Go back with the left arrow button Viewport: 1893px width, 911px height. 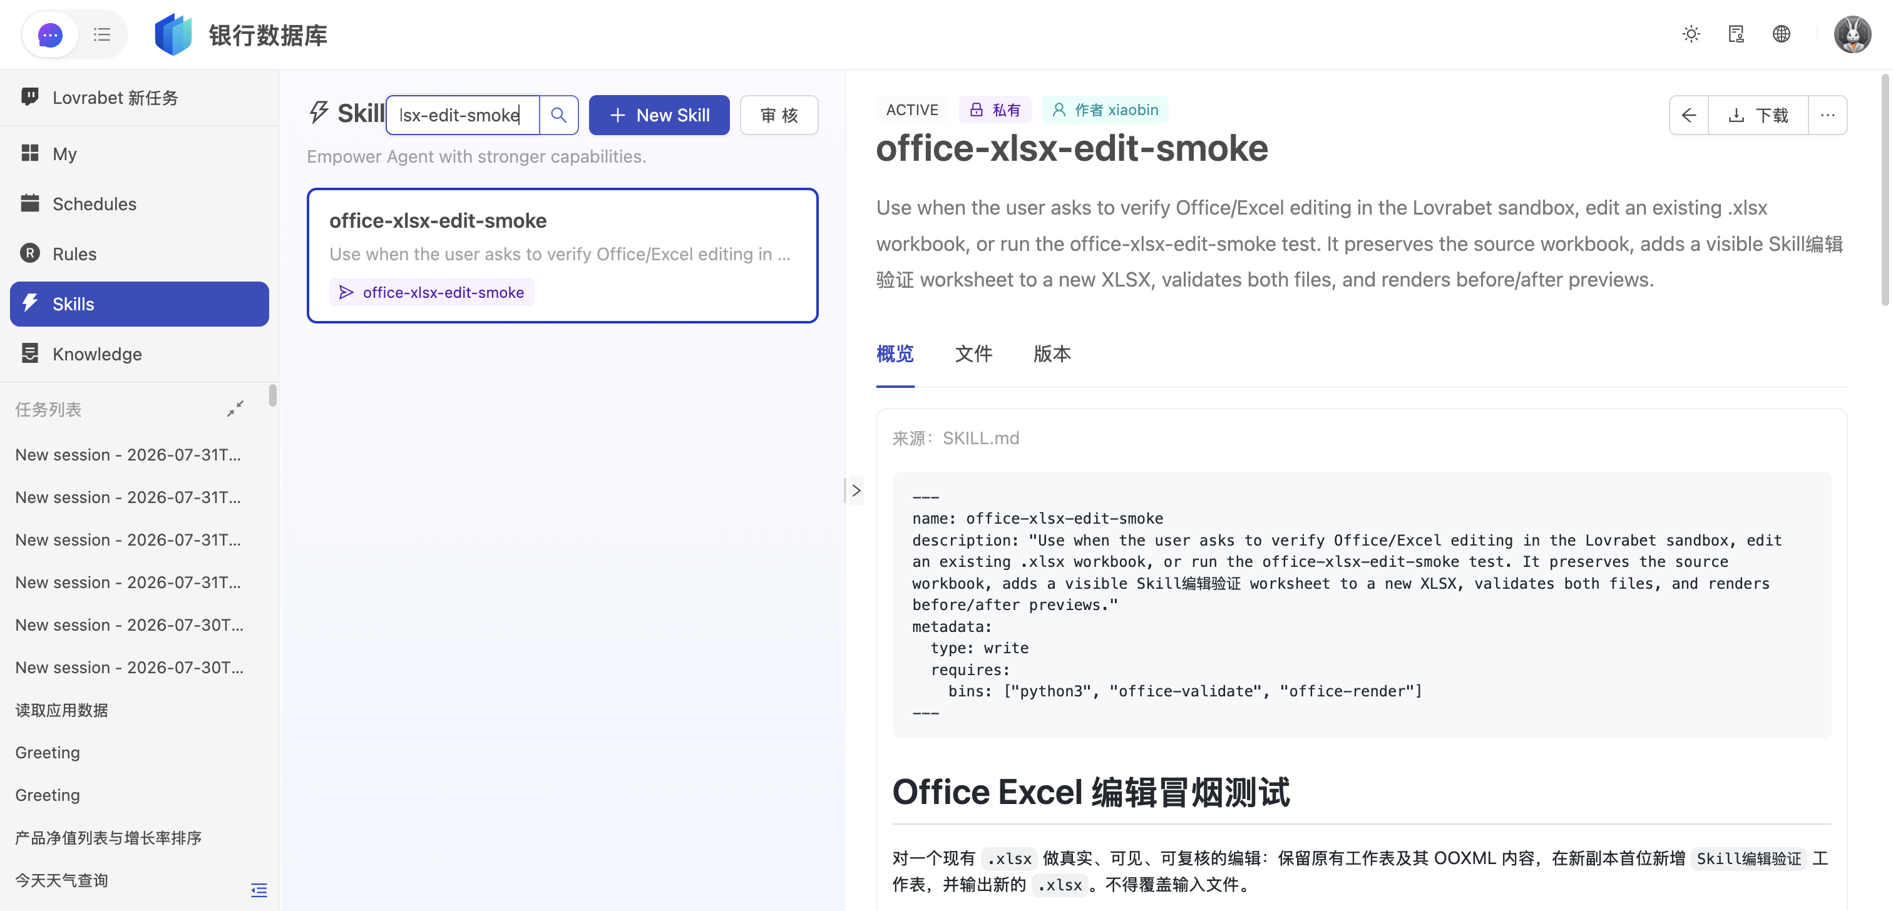coord(1689,115)
